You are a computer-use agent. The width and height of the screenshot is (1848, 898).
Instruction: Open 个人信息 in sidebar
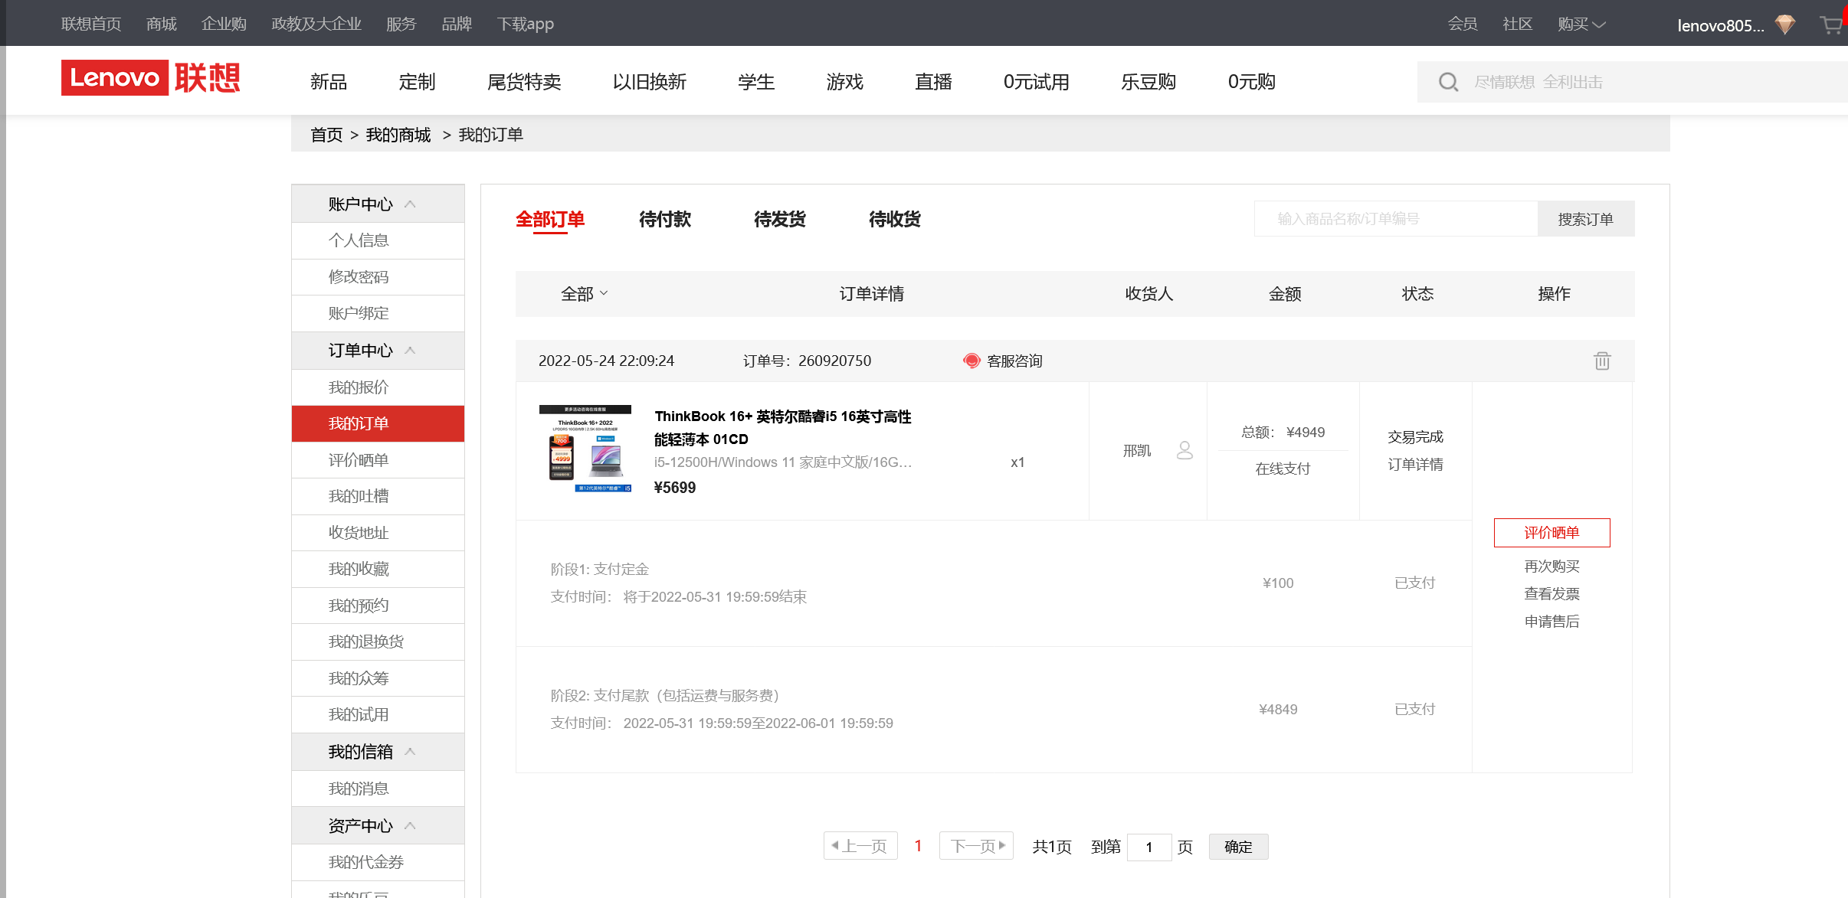(378, 240)
